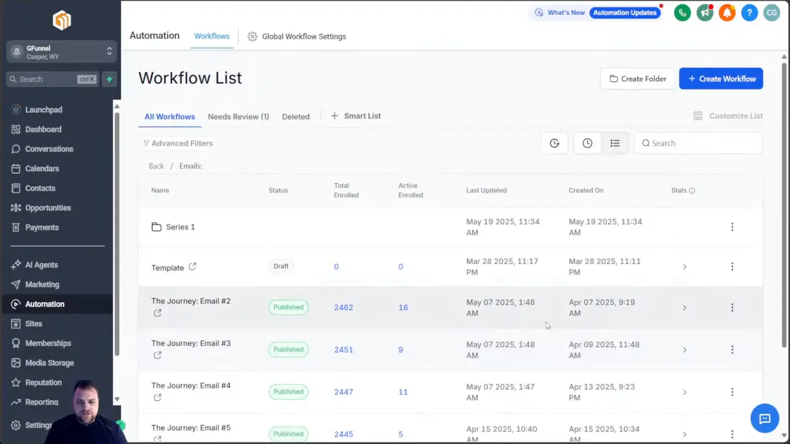
Task: Expand stats chevron for Email #3 row
Action: coord(684,350)
